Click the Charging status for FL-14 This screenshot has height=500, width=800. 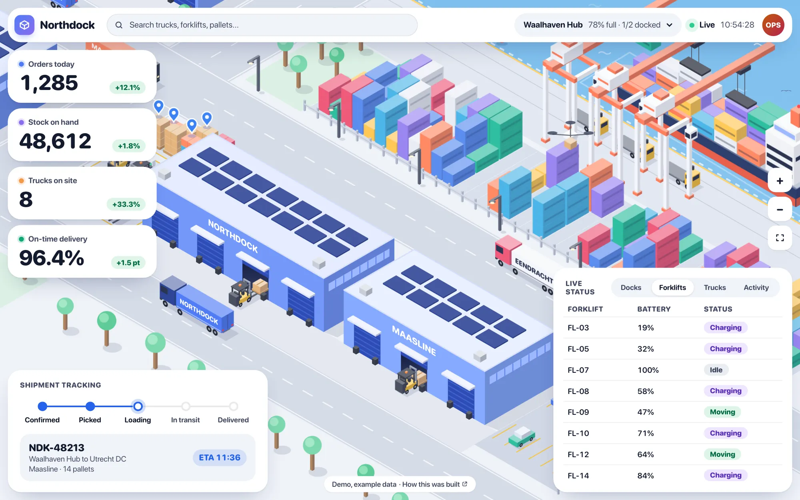(x=726, y=475)
